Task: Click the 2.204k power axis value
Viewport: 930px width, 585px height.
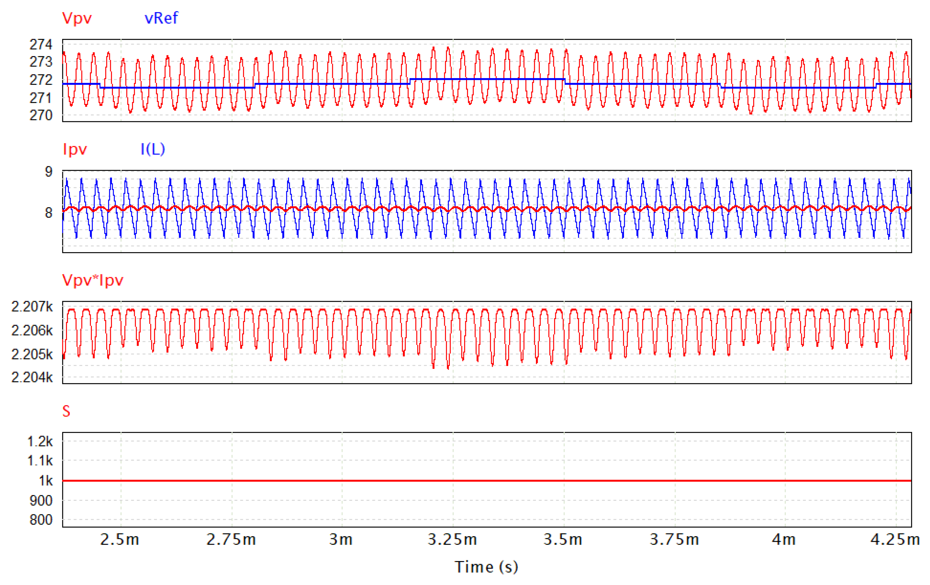Action: 32,377
